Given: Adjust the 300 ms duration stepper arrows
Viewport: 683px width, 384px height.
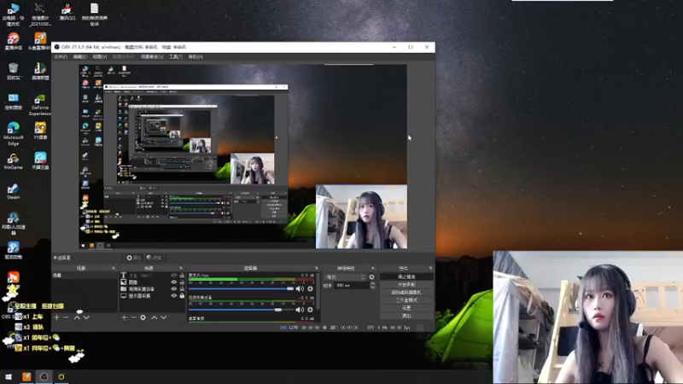Looking at the screenshot, I should 372,286.
